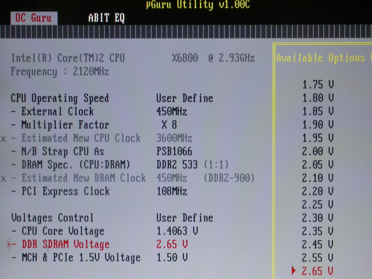This screenshot has height=279, width=372.
Task: Choose 2.20 V in Available Options
Action: point(318,191)
